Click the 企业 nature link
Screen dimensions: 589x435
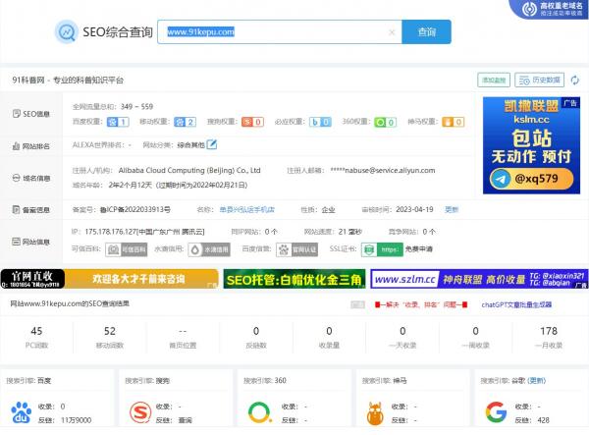[328, 209]
